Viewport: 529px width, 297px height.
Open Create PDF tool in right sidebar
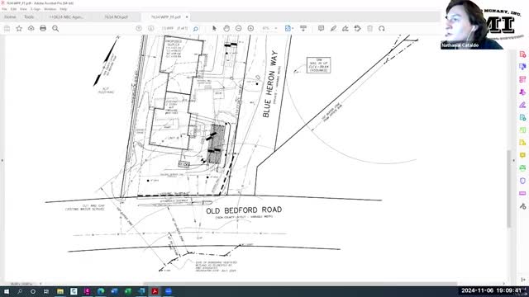522,54
